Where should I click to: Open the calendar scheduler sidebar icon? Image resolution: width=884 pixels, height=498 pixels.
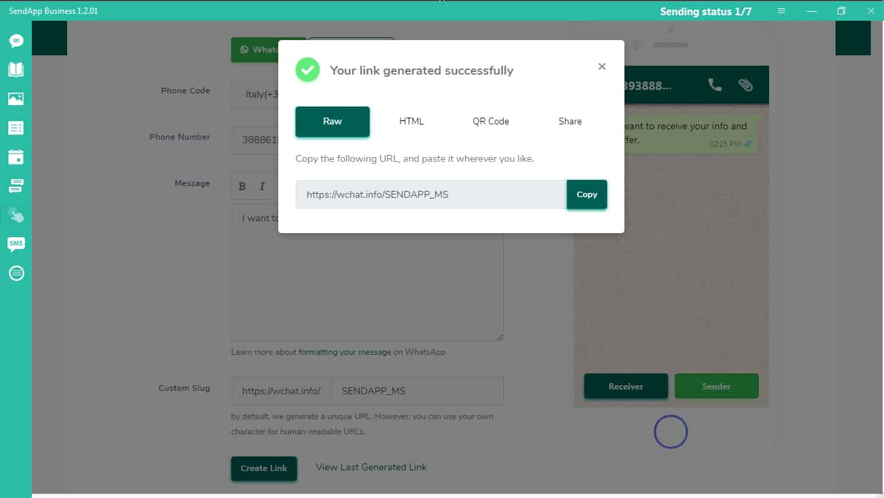click(x=16, y=157)
